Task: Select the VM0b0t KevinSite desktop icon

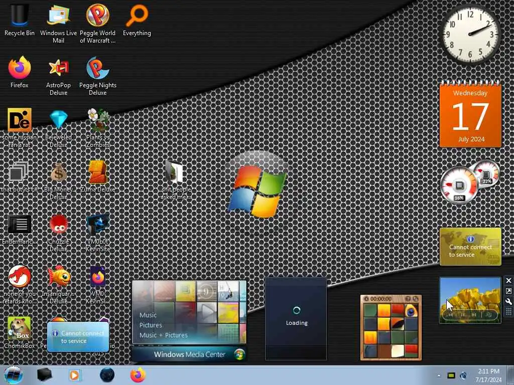Action: [98, 232]
